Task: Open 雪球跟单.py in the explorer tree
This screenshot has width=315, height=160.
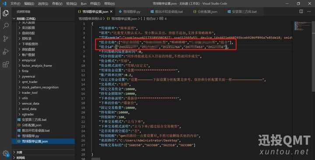Action: point(30,136)
